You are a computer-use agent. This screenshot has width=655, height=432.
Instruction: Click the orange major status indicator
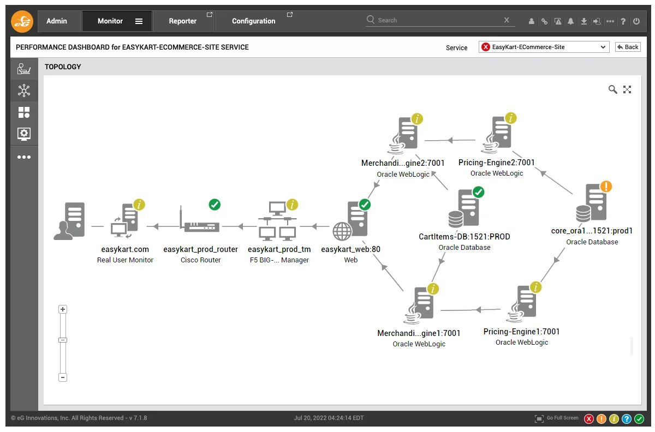602,419
